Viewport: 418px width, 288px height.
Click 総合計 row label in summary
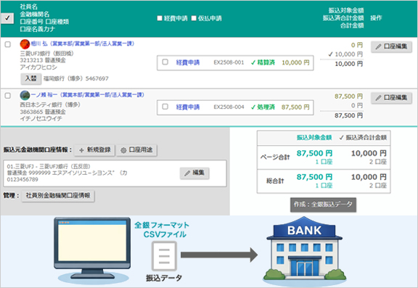click(x=275, y=181)
